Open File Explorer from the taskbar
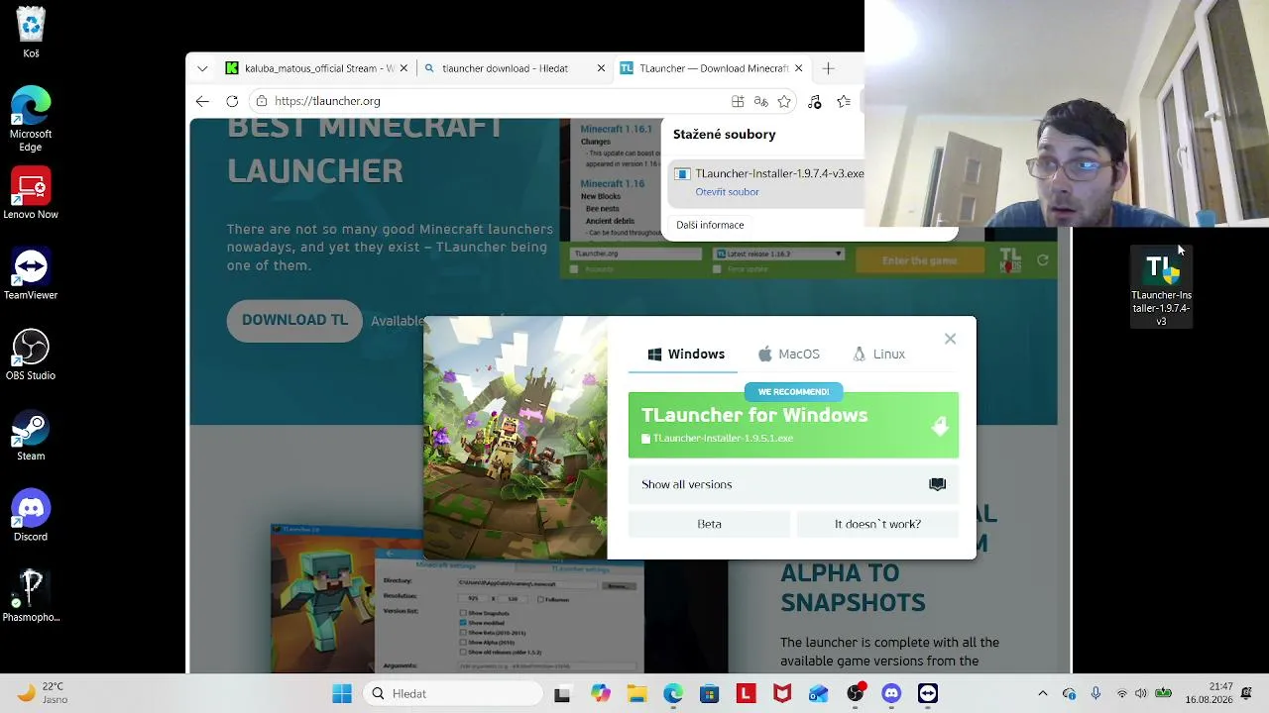Viewport: 1269px width, 713px height. pos(636,693)
